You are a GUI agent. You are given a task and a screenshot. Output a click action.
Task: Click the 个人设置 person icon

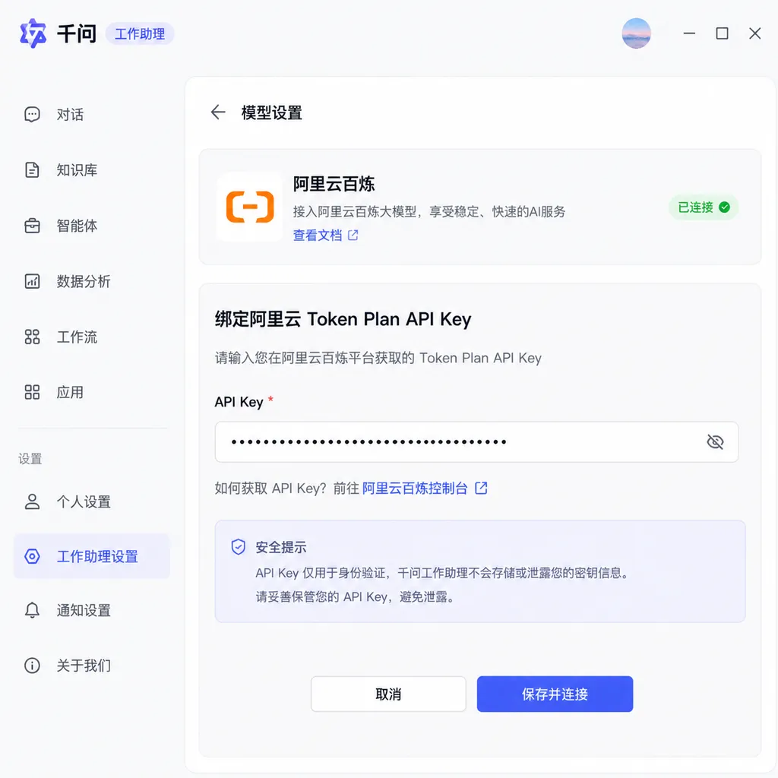[x=32, y=501]
